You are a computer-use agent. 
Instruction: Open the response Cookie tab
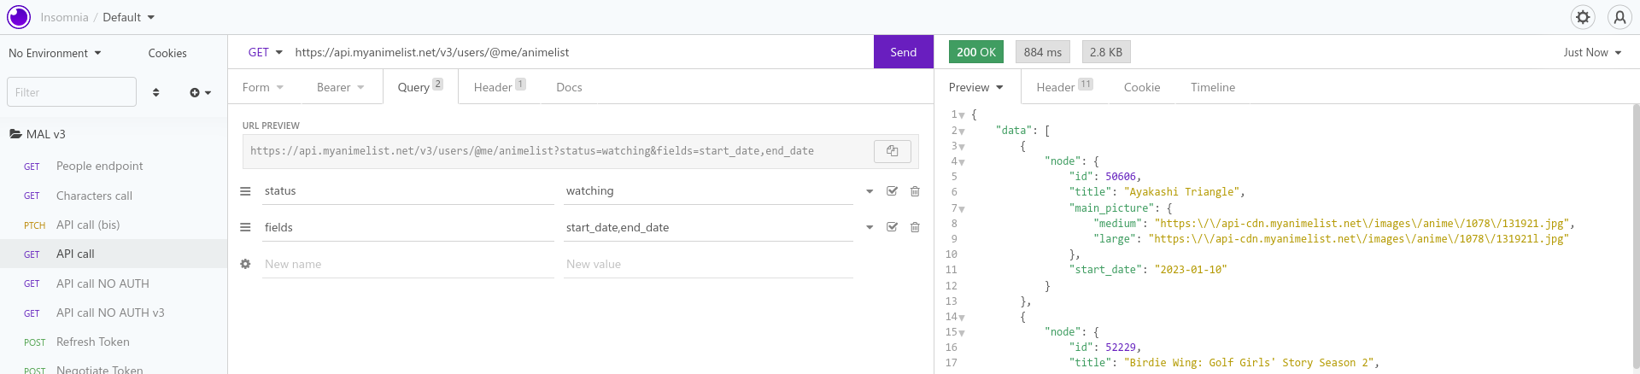tap(1142, 87)
